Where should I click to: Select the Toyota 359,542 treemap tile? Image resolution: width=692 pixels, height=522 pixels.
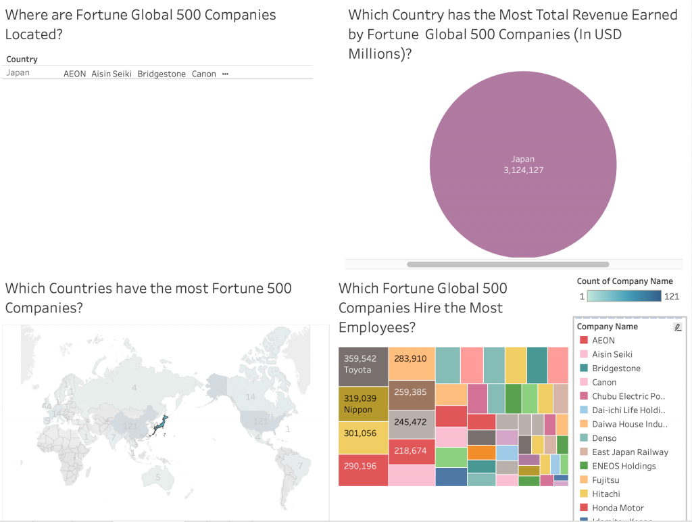363,366
